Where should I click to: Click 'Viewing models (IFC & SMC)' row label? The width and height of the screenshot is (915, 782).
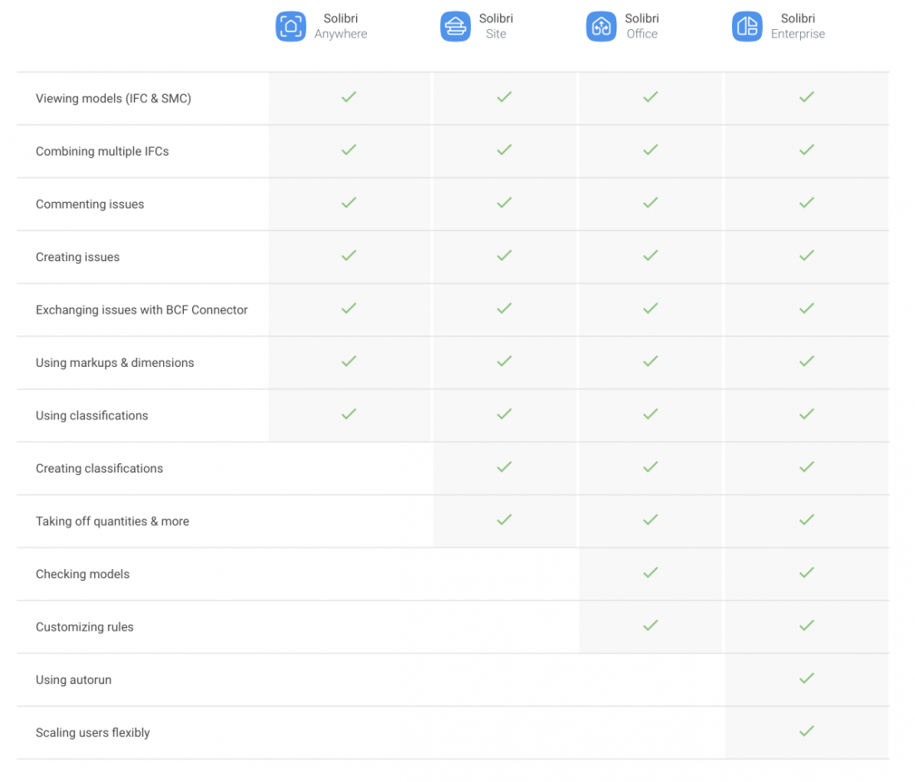pos(113,99)
